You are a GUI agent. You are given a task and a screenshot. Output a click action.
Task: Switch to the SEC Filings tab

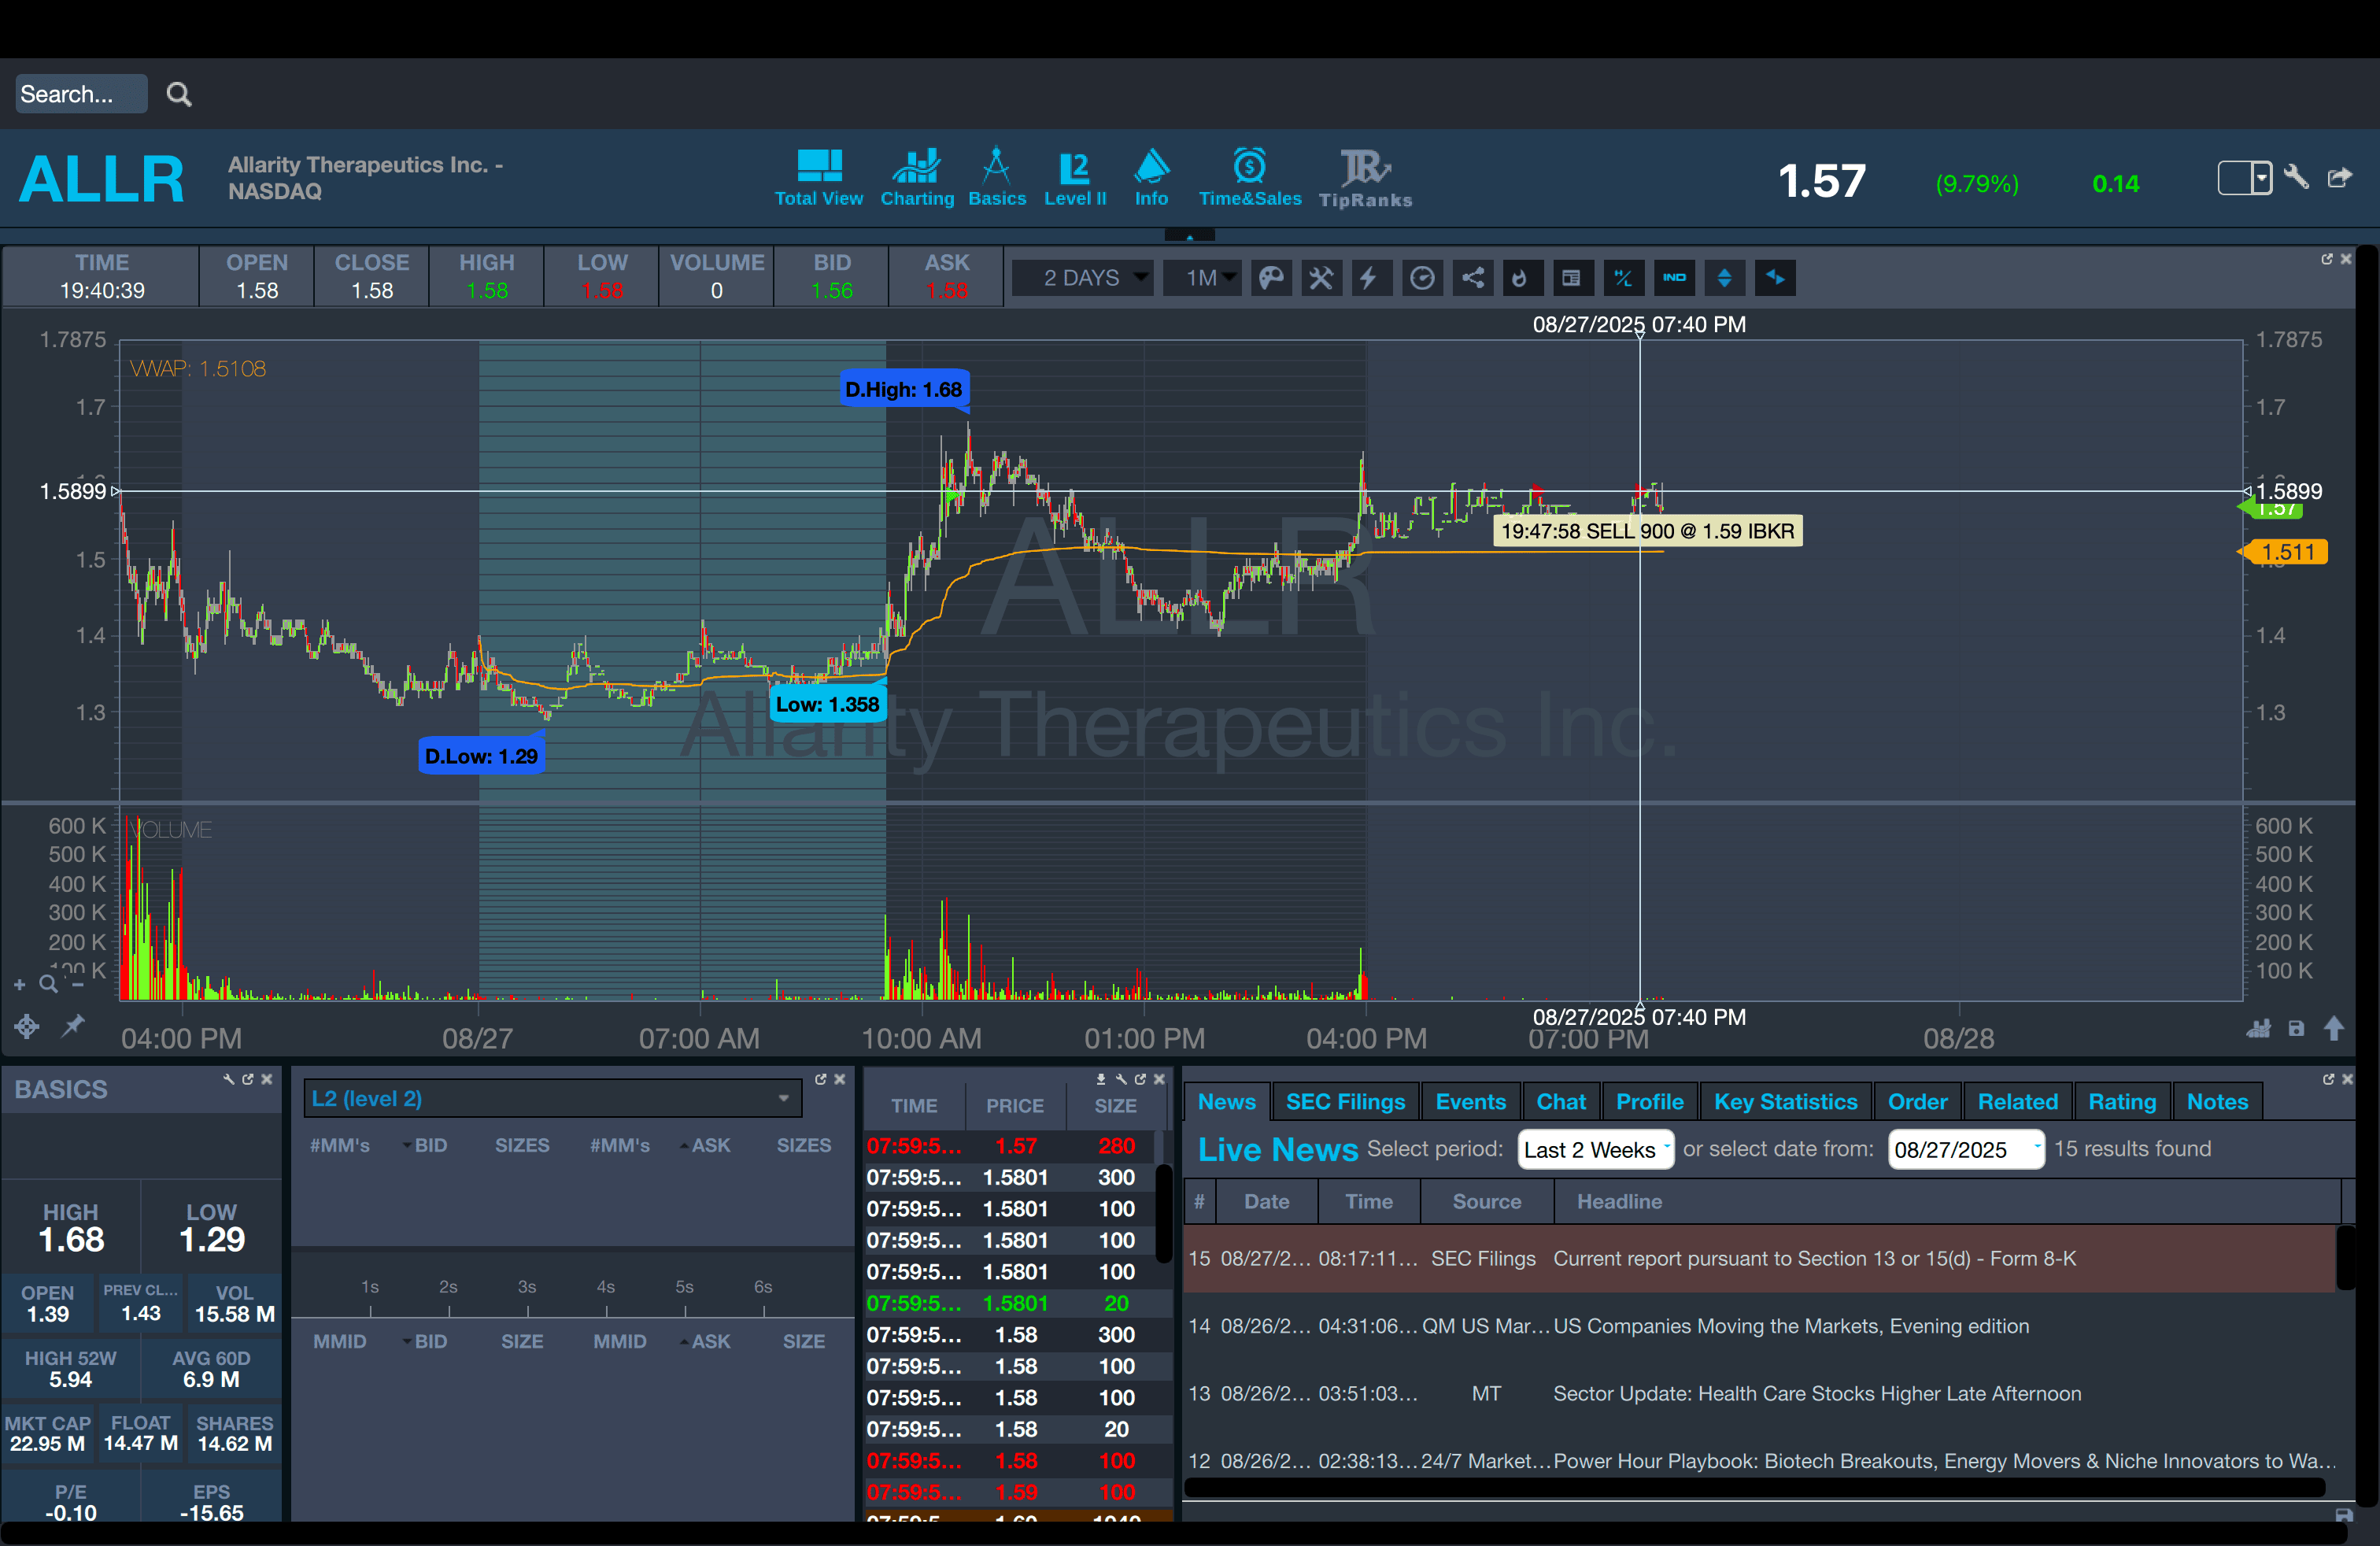tap(1344, 1101)
